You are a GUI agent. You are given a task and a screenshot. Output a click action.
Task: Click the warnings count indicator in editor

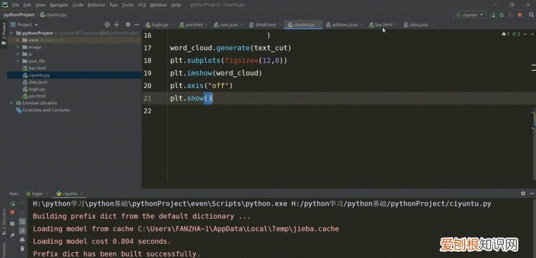505,34
